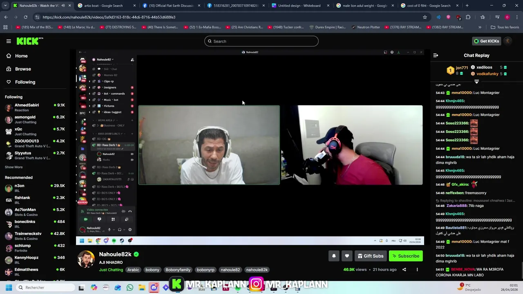Image resolution: width=523 pixels, height=294 pixels.
Task: Open the Chrome three-dot main menu
Action: pos(517,17)
